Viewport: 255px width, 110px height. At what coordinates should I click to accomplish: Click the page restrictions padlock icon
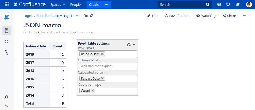tap(86, 16)
